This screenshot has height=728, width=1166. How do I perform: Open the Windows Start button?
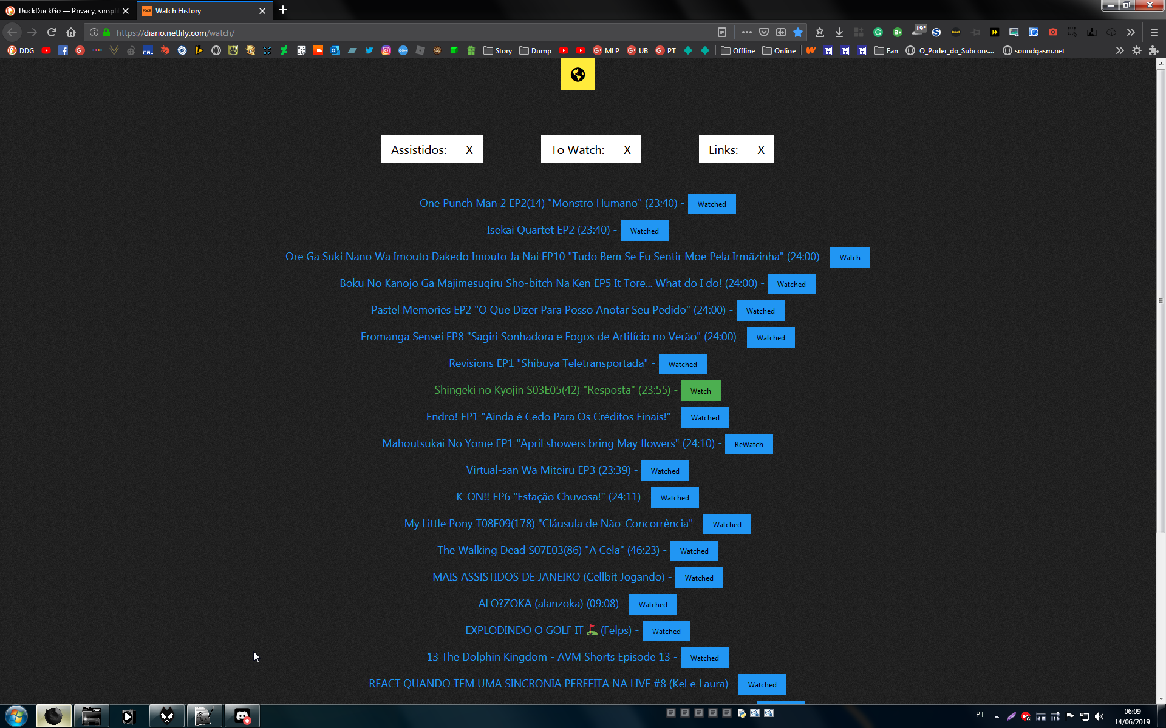[x=16, y=716]
